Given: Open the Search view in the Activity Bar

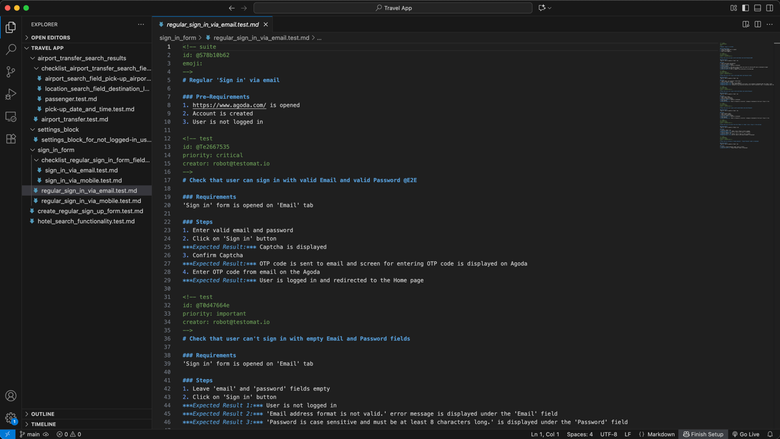Looking at the screenshot, I should pyautogui.click(x=10, y=49).
